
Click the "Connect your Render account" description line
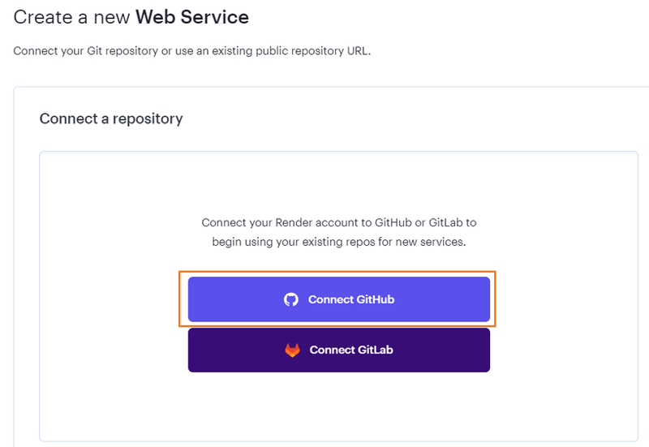[x=339, y=221]
